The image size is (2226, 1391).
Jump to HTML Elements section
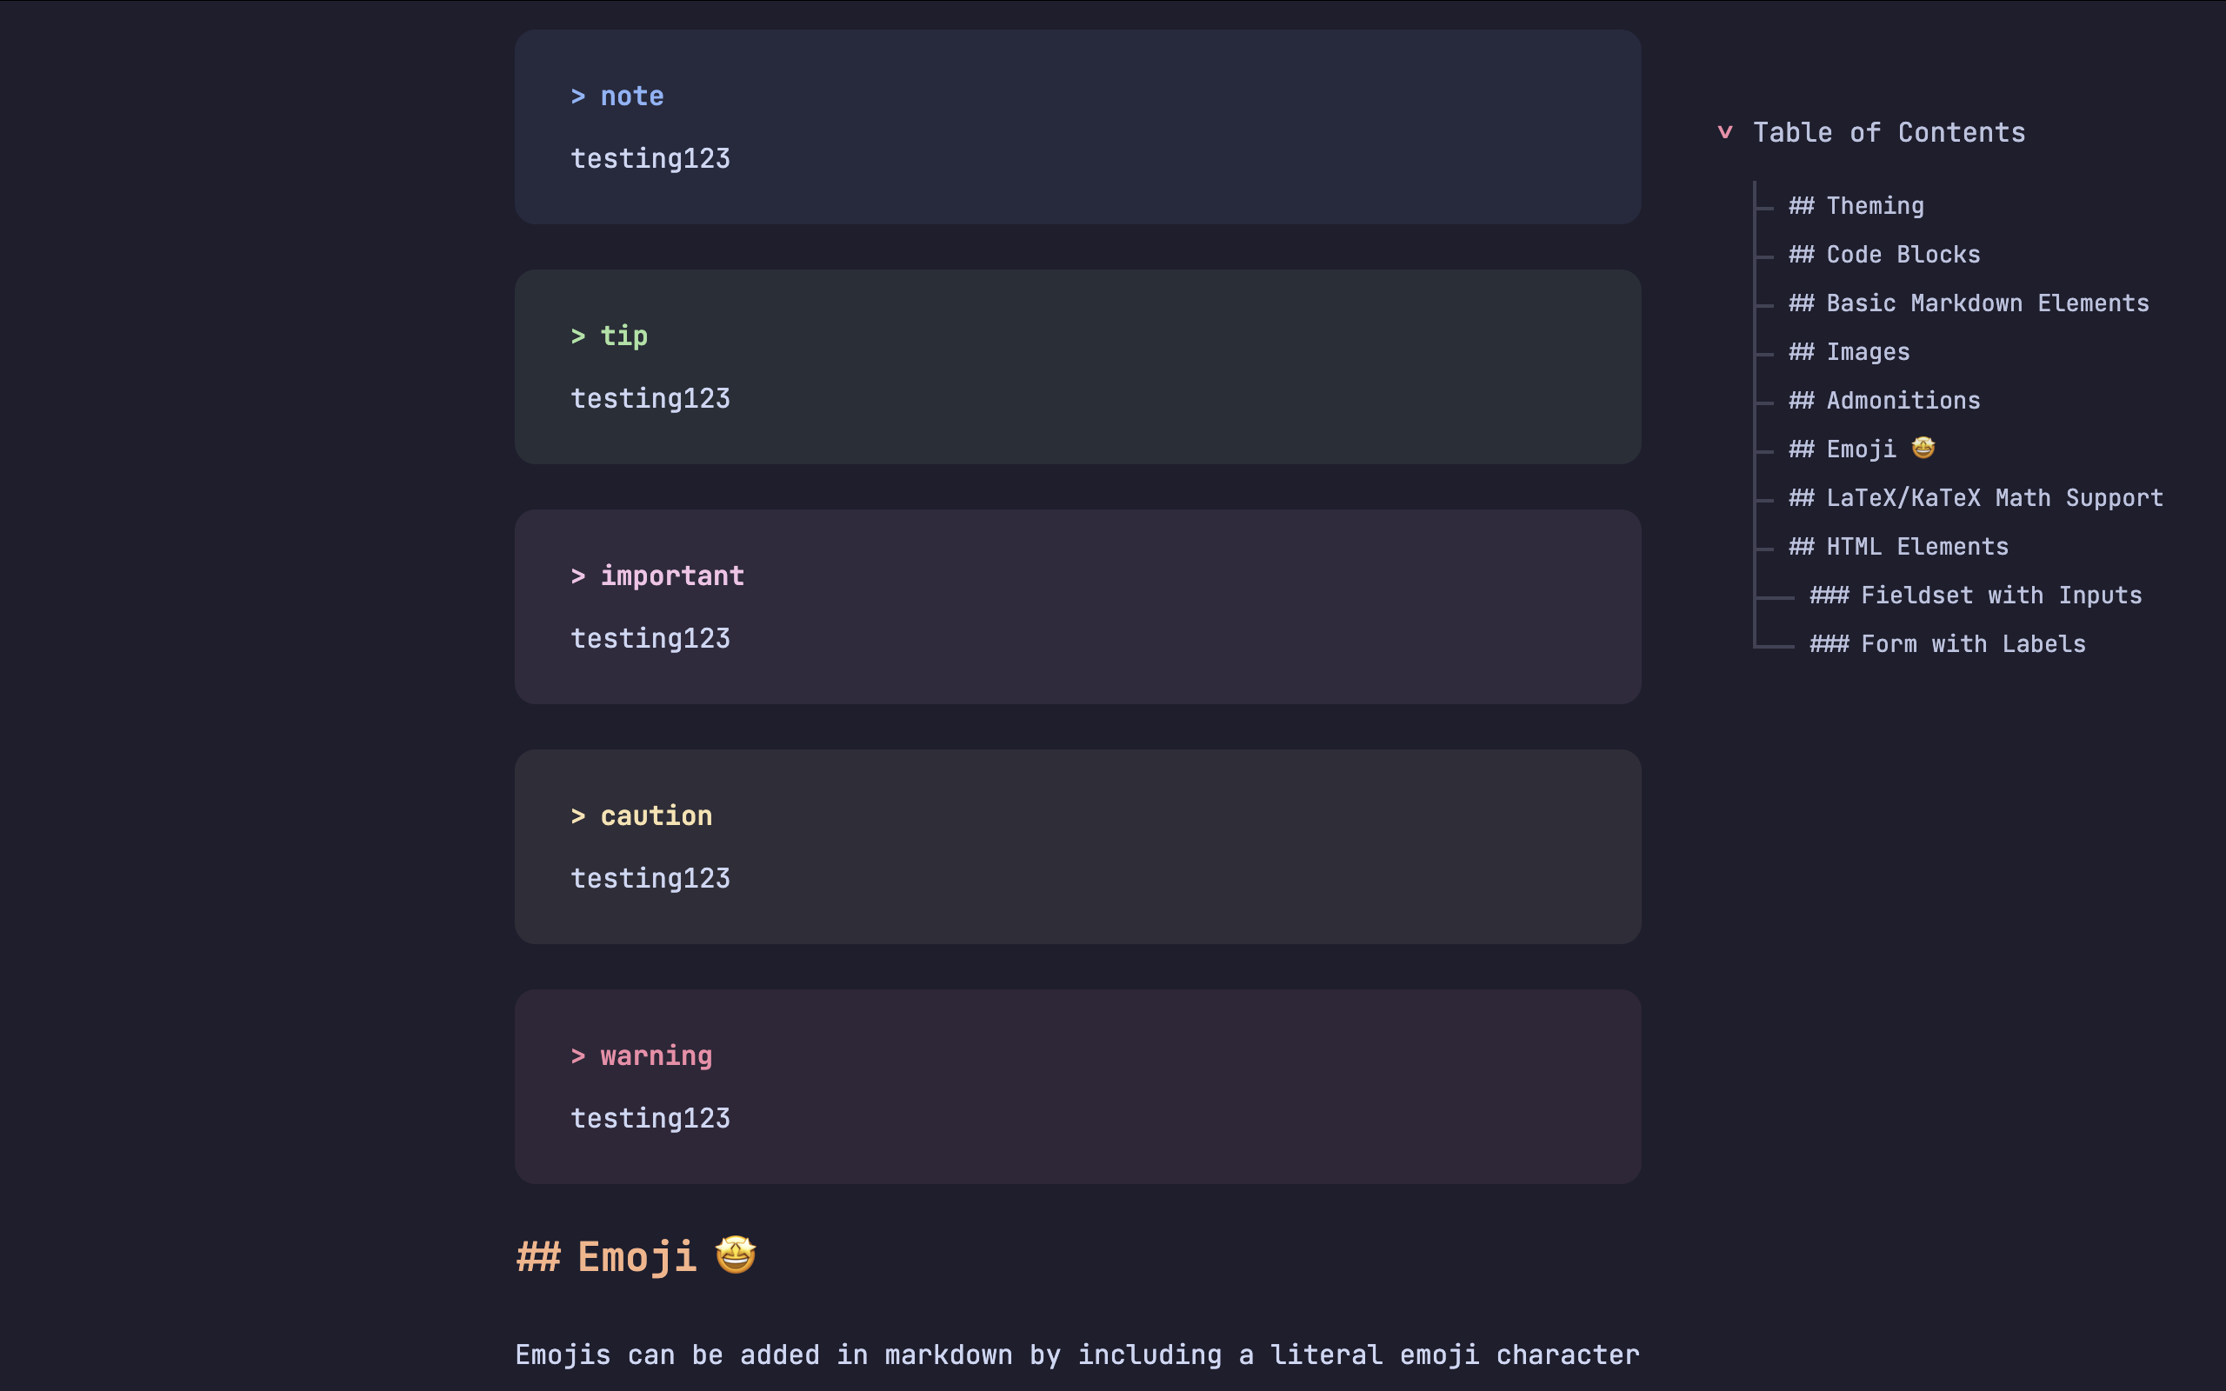pos(1898,548)
